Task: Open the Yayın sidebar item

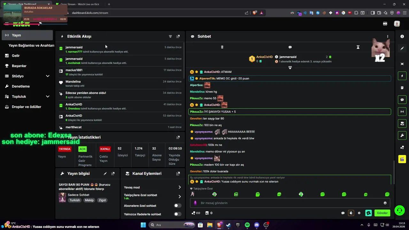Action: coord(27,35)
